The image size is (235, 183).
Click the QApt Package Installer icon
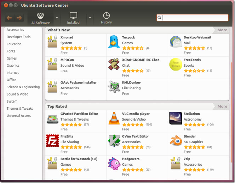tap(52, 87)
